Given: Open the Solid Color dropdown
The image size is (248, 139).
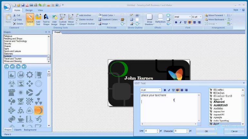Looking at the screenshot, I should point(115,15).
